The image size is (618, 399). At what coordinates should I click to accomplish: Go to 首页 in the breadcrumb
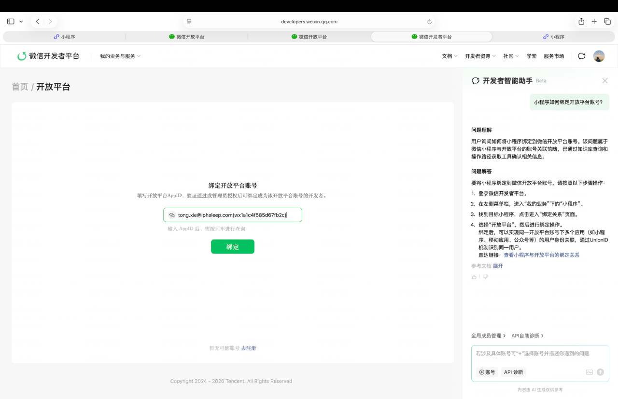(x=20, y=87)
